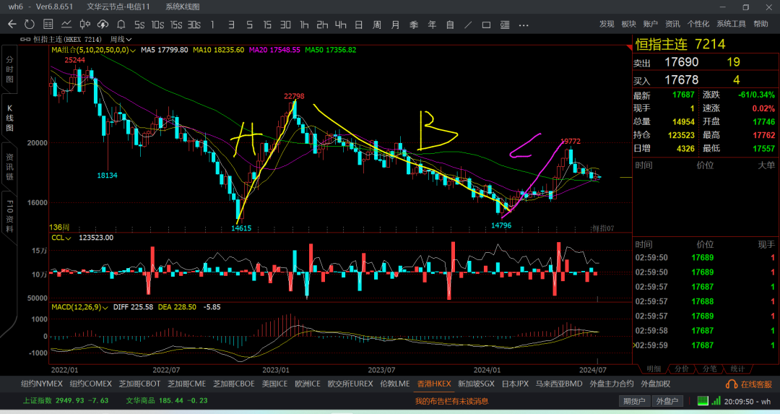Click the refresh icon in toolbar
Screen dimensions: 780x414
pos(30,25)
